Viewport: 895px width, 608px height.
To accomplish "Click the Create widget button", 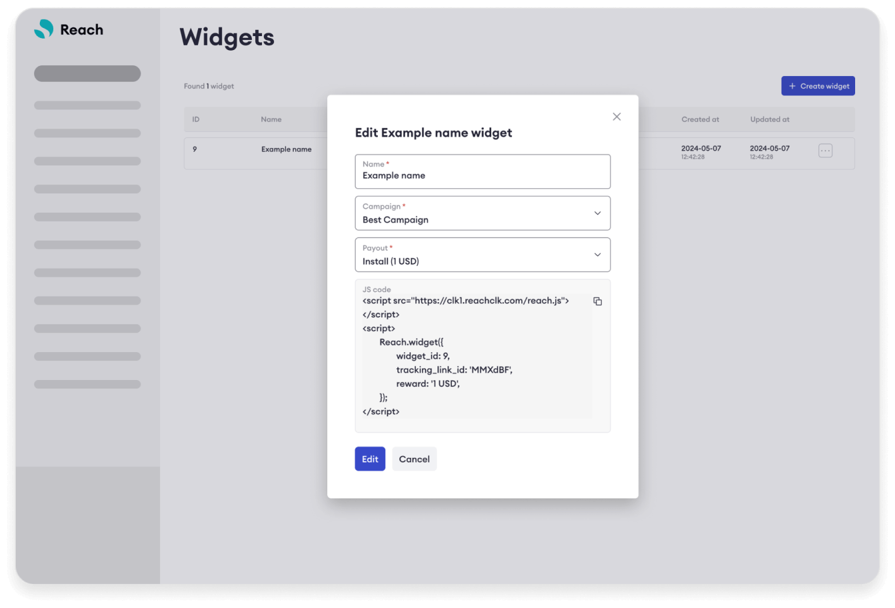I will pos(818,86).
